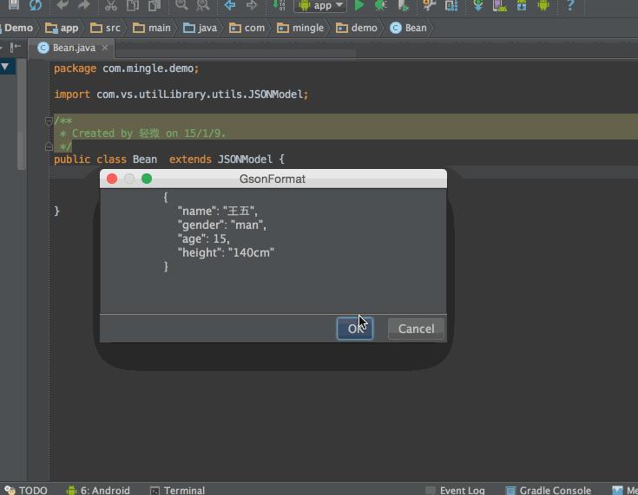Click the Debug app bug icon
Viewport: 638px width, 495px height.
pyautogui.click(x=381, y=5)
